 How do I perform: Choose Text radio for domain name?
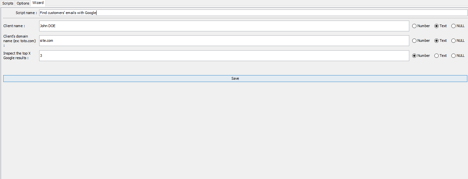click(x=440, y=41)
